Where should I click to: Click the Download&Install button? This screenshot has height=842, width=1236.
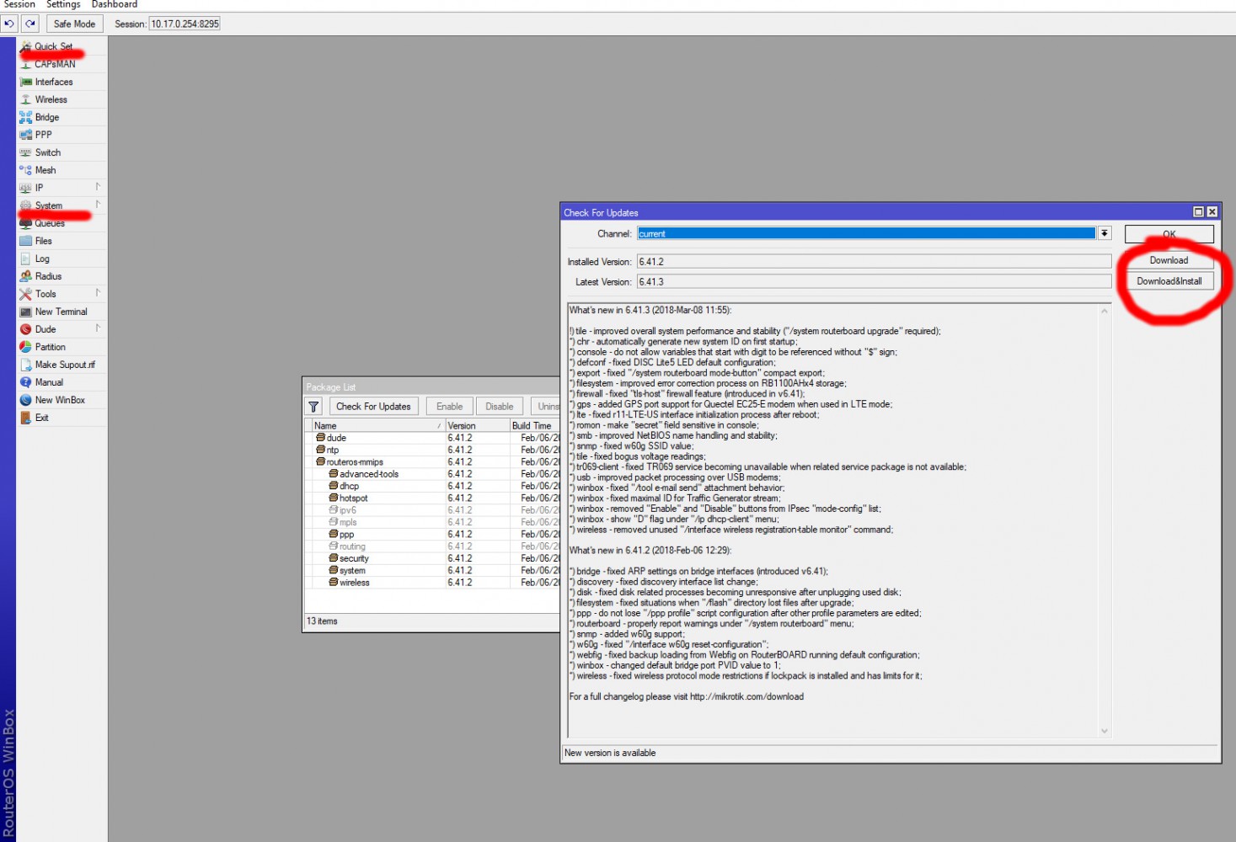click(1169, 281)
